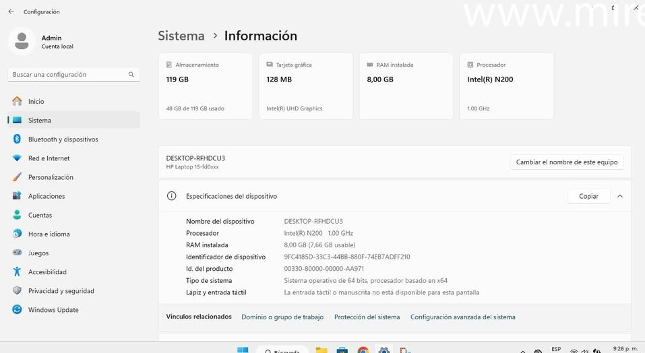The width and height of the screenshot is (645, 353).
Task: Open Chrome from the taskbar
Action: tap(363, 350)
